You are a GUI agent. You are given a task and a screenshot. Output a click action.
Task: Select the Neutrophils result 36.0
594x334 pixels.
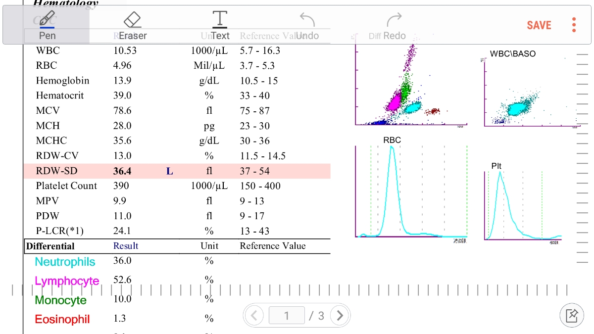tap(122, 261)
